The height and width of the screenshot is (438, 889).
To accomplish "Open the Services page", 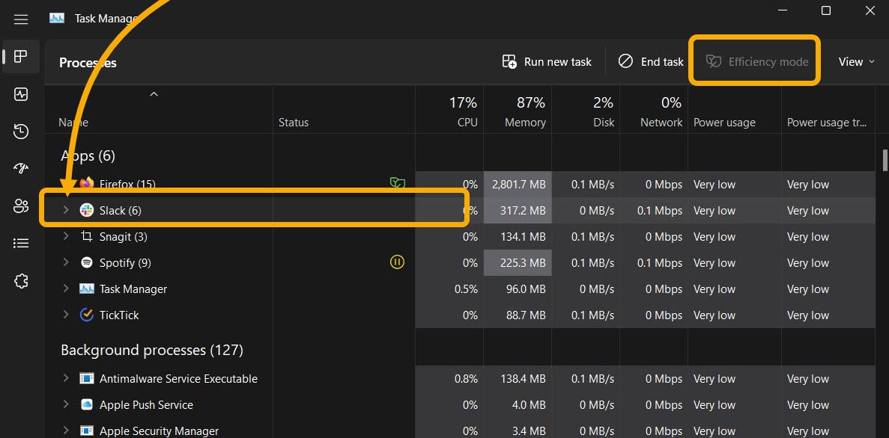I will 21,280.
